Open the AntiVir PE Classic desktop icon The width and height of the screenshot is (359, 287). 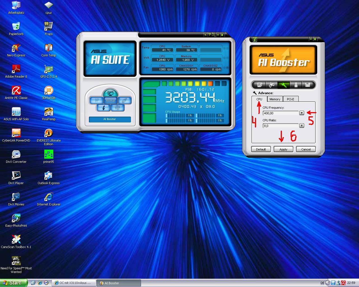click(16, 93)
